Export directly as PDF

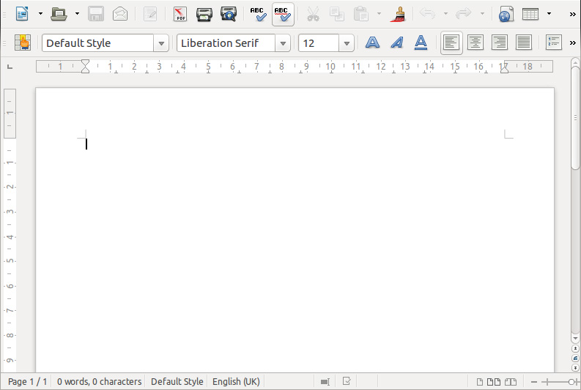point(180,14)
